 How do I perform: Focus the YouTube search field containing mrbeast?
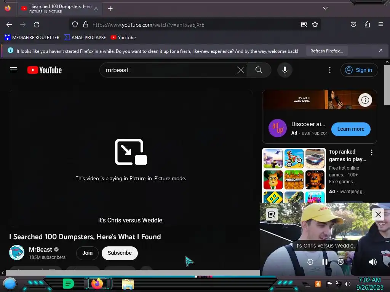[169, 70]
